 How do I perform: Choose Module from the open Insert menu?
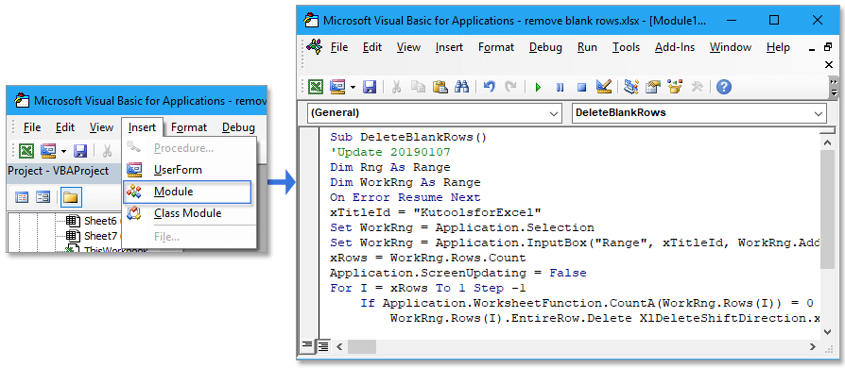[187, 192]
